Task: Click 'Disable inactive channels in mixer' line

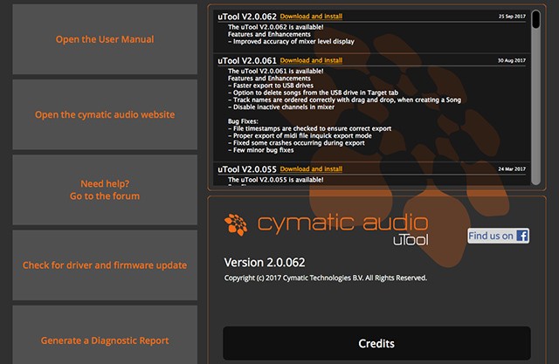Action: [281, 107]
